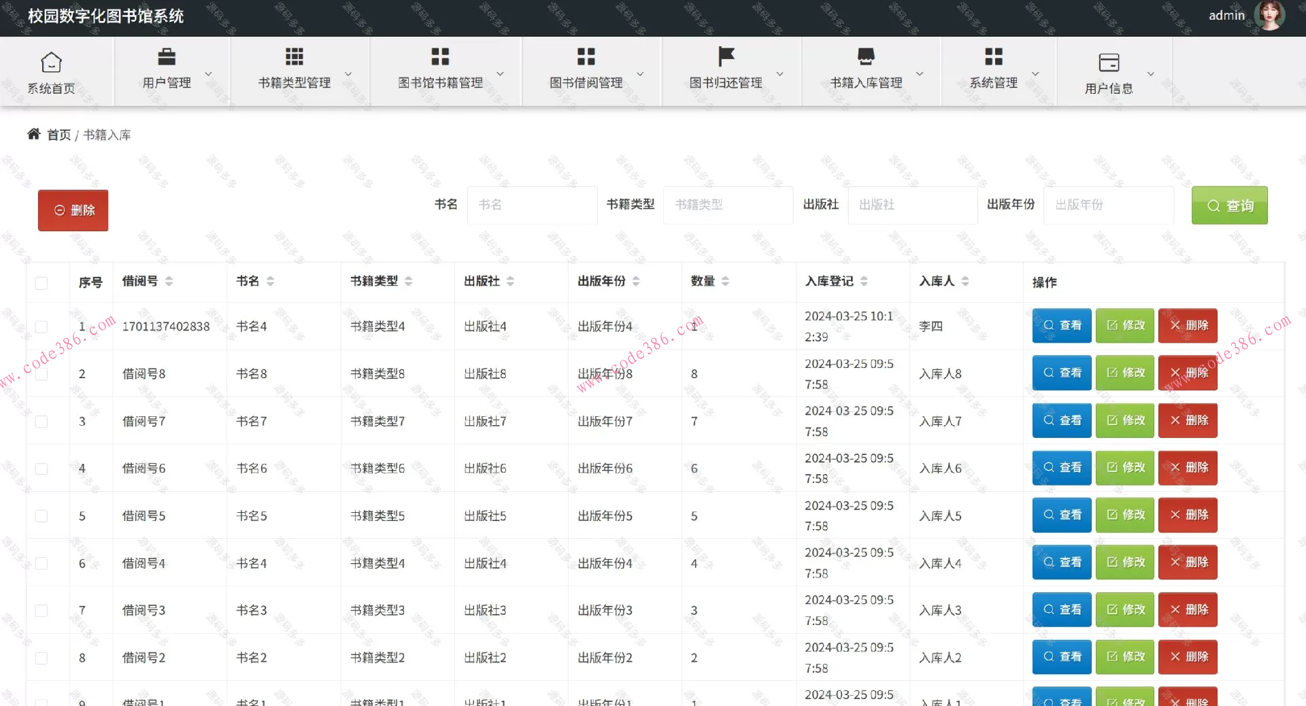Click the 书籍类型管理 grid icon

pos(294,56)
